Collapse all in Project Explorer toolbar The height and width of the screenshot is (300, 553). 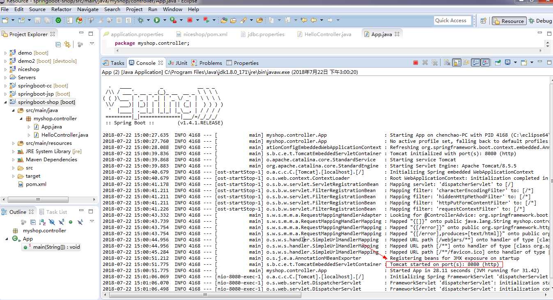[x=58, y=44]
